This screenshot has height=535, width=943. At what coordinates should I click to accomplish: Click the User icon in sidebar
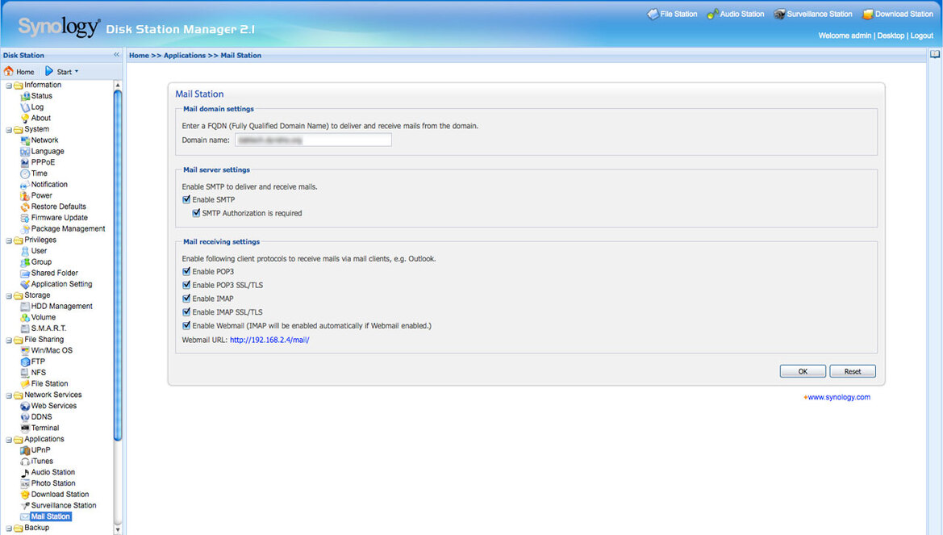coord(25,251)
